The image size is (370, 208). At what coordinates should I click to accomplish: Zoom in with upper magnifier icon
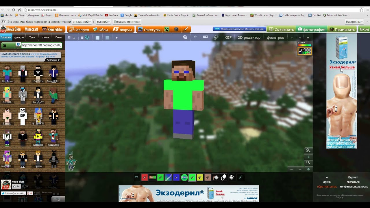tap(308, 150)
